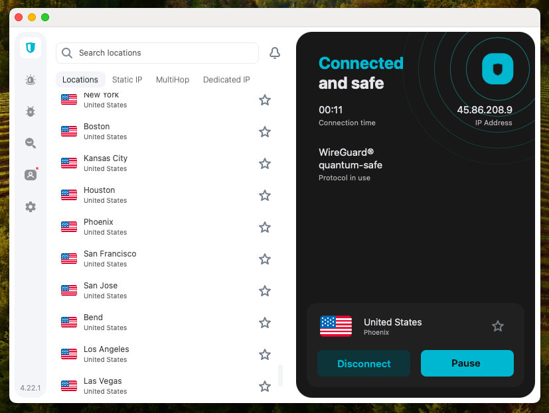Image resolution: width=549 pixels, height=413 pixels.
Task: Click the large flag in connection card
Action: 336,326
